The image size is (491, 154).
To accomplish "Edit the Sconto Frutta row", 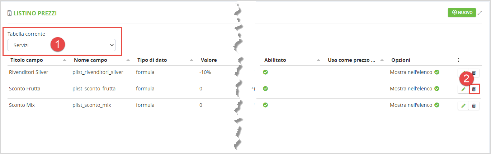I will 463,89.
